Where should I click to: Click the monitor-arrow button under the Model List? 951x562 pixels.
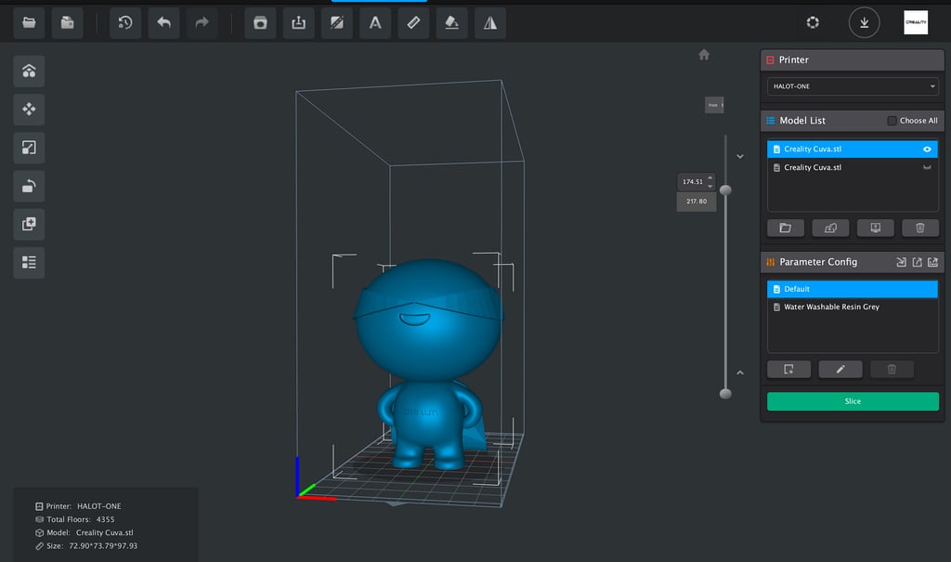[x=875, y=228]
